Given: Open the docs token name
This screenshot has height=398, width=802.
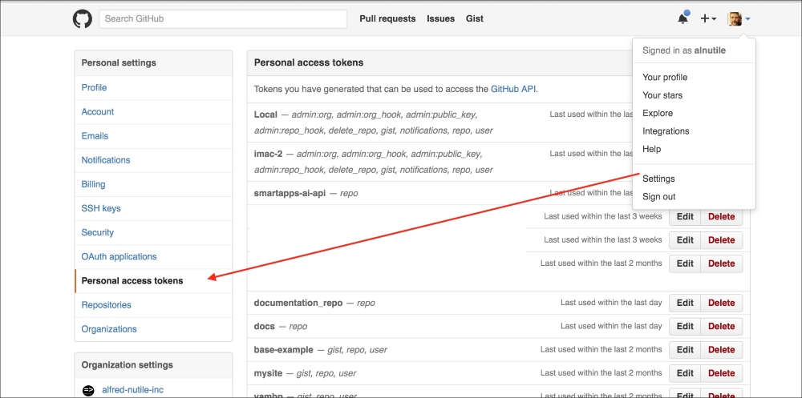Looking at the screenshot, I should click(265, 326).
